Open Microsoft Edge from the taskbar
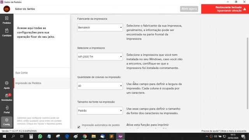 [67, 136]
